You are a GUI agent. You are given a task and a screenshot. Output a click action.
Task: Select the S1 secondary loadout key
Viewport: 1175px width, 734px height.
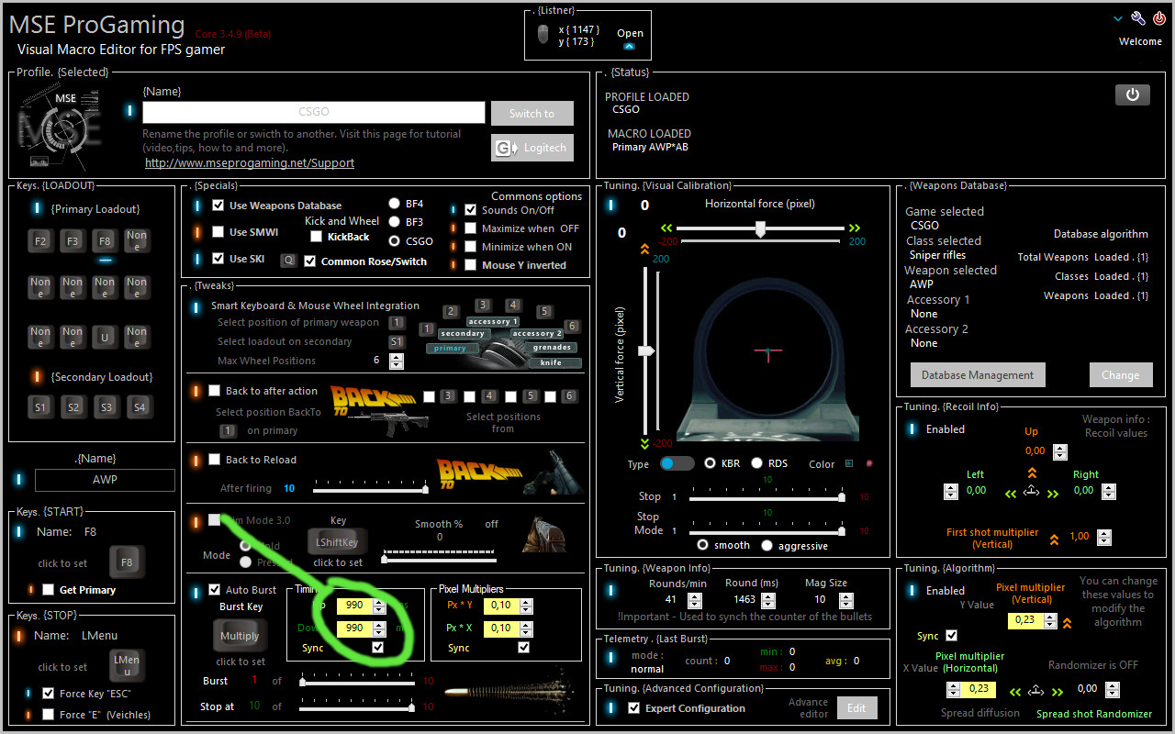(x=40, y=406)
